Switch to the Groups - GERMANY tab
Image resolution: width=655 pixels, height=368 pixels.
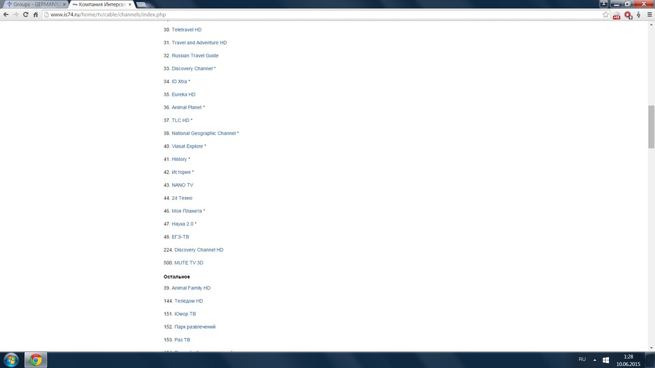pos(36,4)
